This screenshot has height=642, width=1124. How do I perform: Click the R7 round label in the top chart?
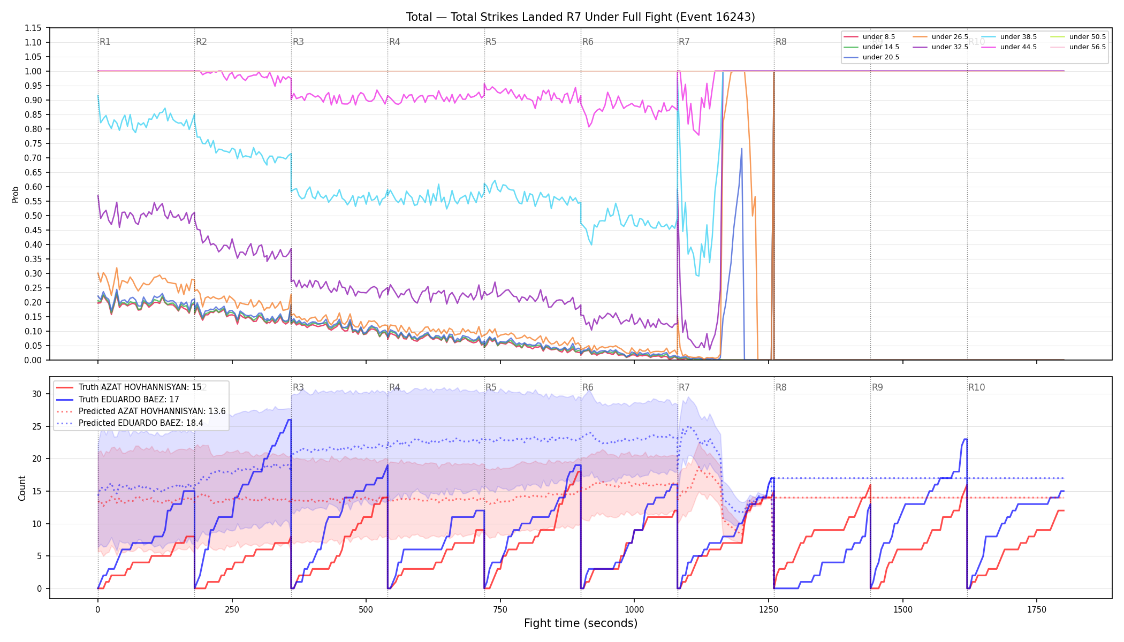tap(684, 42)
